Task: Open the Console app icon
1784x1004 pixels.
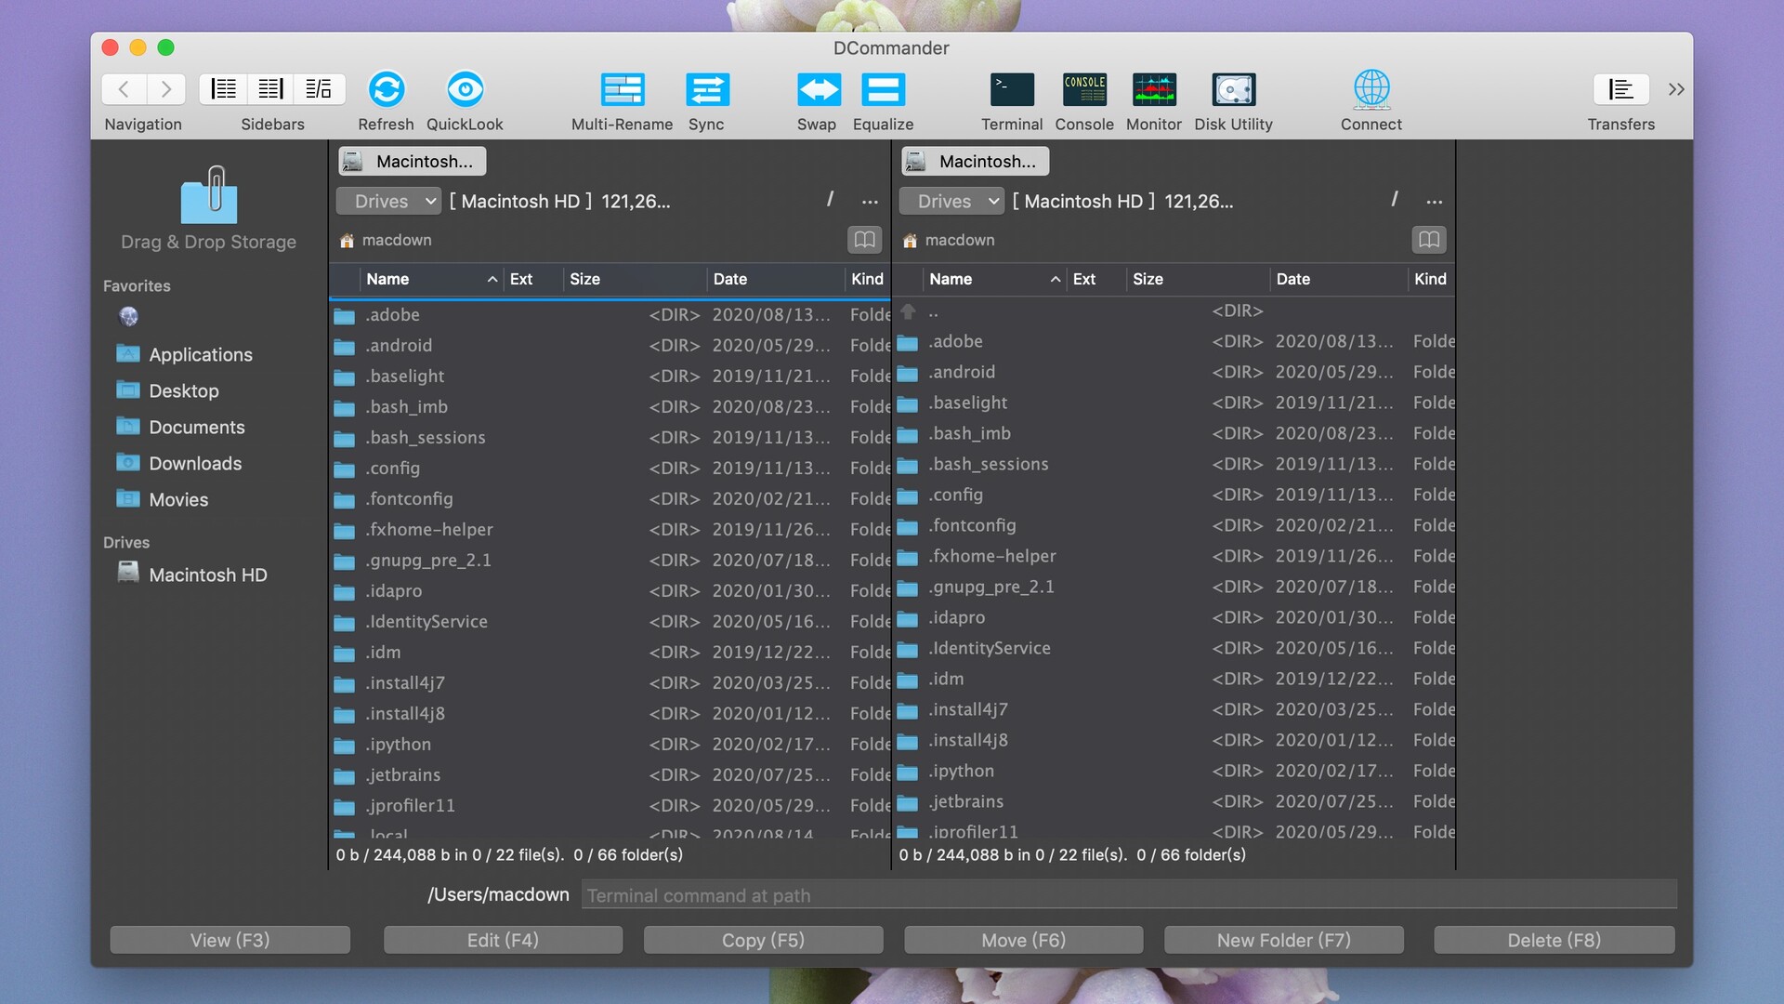Action: pyautogui.click(x=1084, y=89)
